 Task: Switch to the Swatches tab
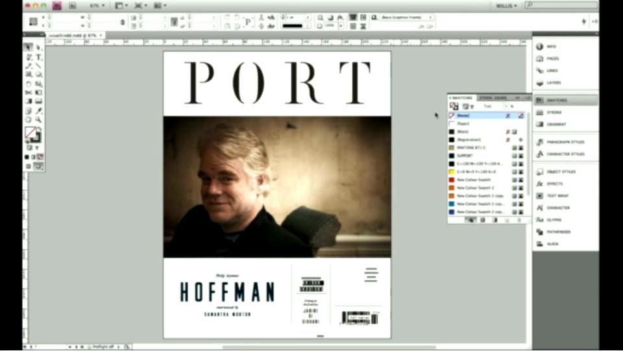coord(461,98)
